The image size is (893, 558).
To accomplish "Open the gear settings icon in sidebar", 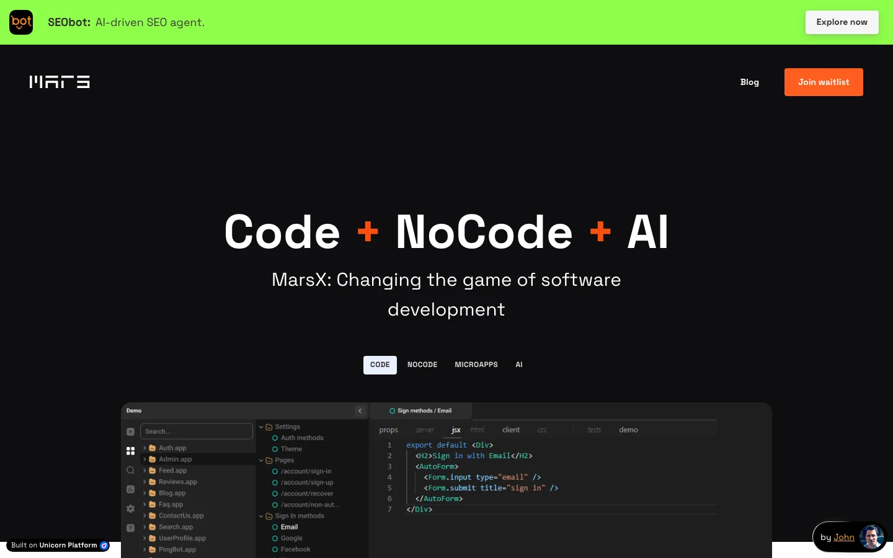I will (130, 508).
